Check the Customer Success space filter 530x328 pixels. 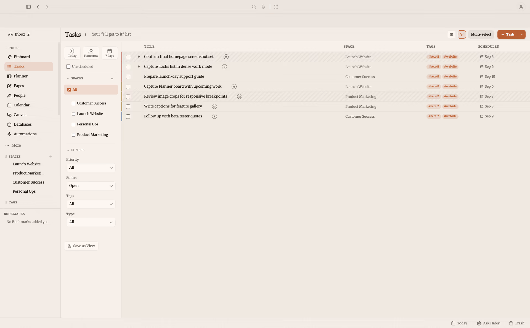tap(73, 104)
